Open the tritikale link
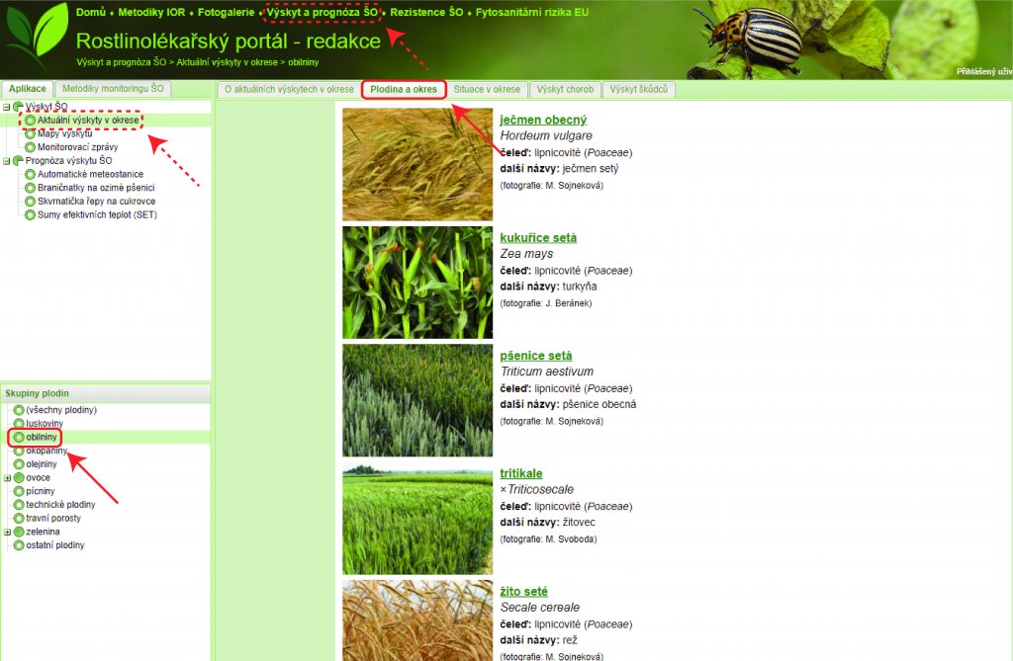1013x661 pixels. coord(520,474)
